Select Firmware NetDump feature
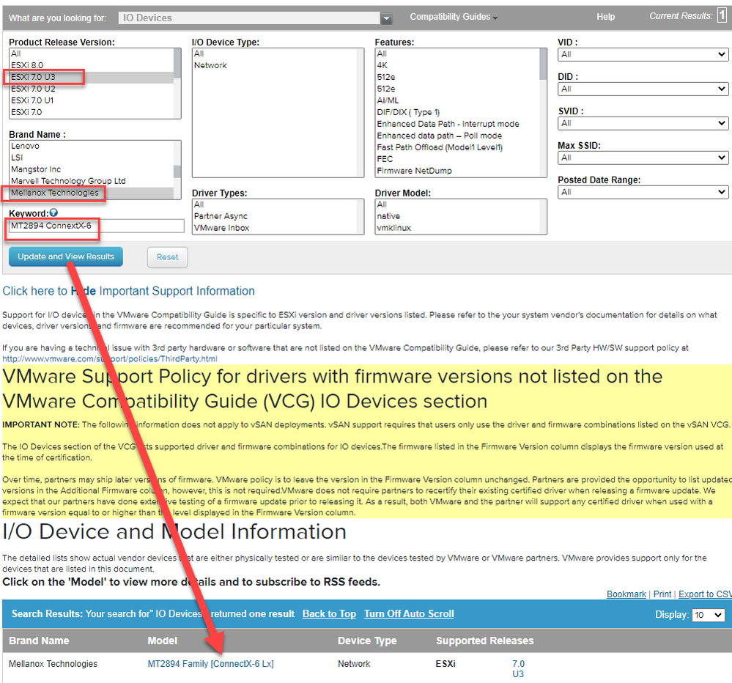 point(457,171)
